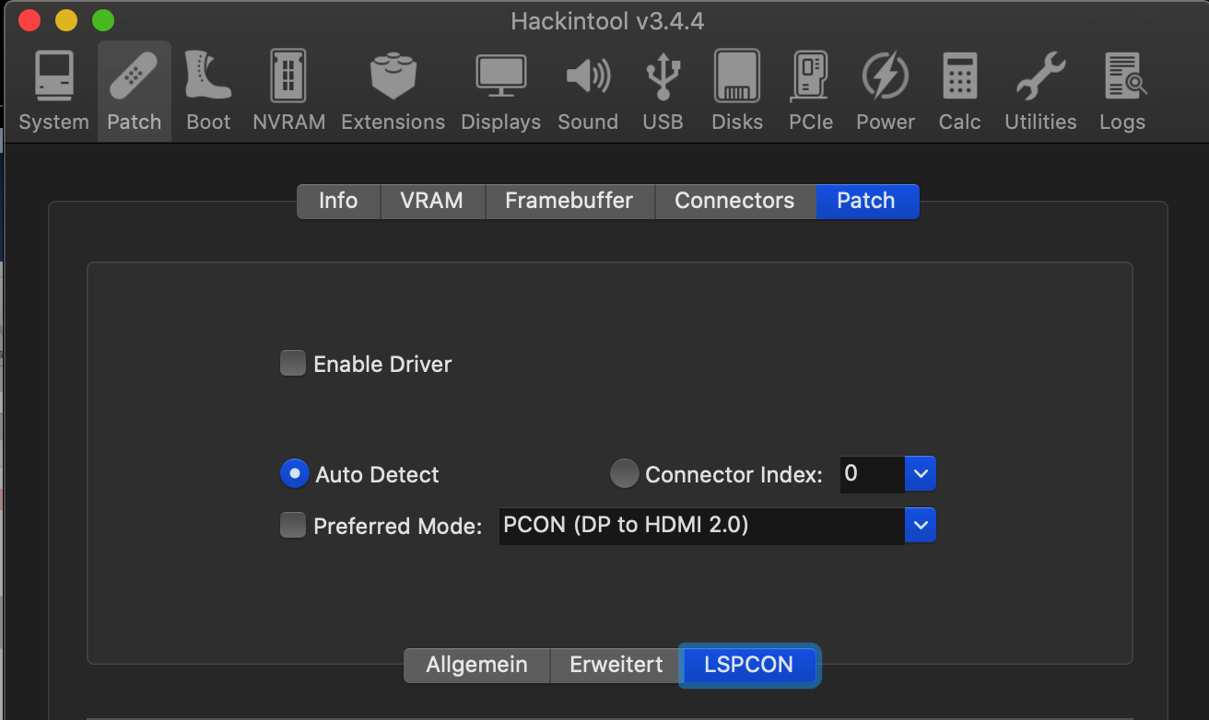
Task: Enable the Enable Driver checkbox
Action: click(293, 364)
